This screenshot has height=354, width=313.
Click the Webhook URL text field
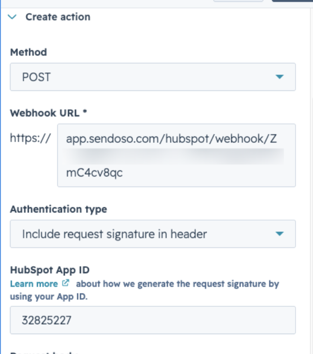176,155
